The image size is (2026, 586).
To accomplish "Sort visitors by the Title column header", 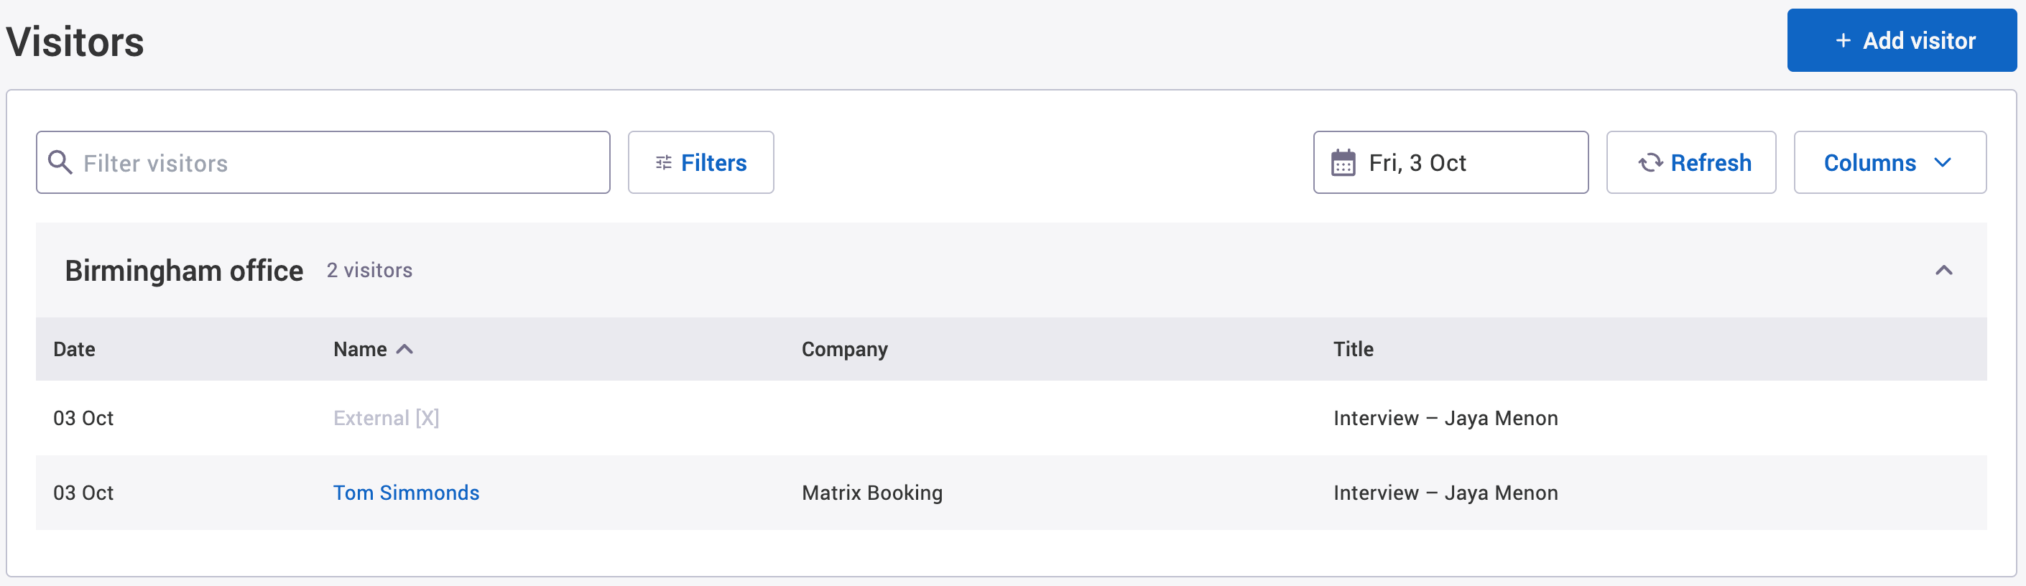I will point(1353,349).
